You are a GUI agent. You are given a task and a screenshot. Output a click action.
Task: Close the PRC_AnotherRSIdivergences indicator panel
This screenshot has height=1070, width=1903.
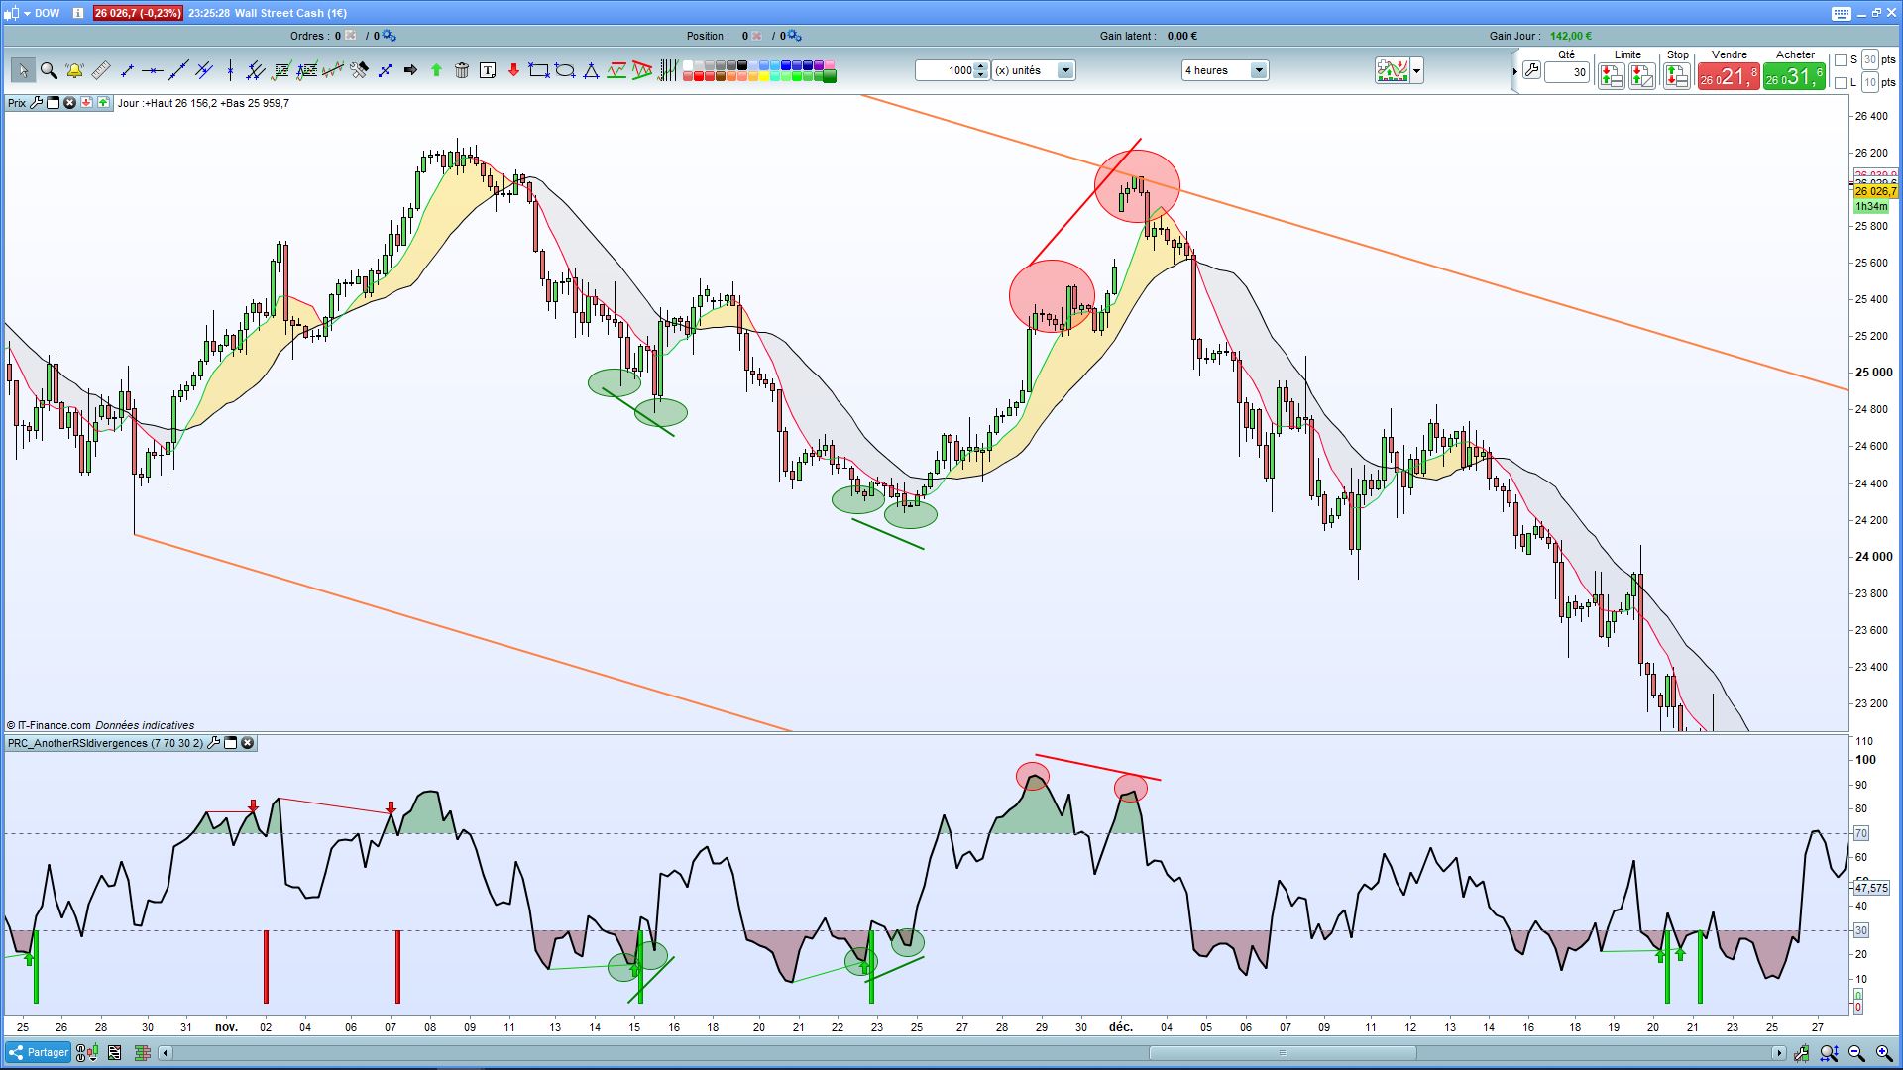[248, 743]
